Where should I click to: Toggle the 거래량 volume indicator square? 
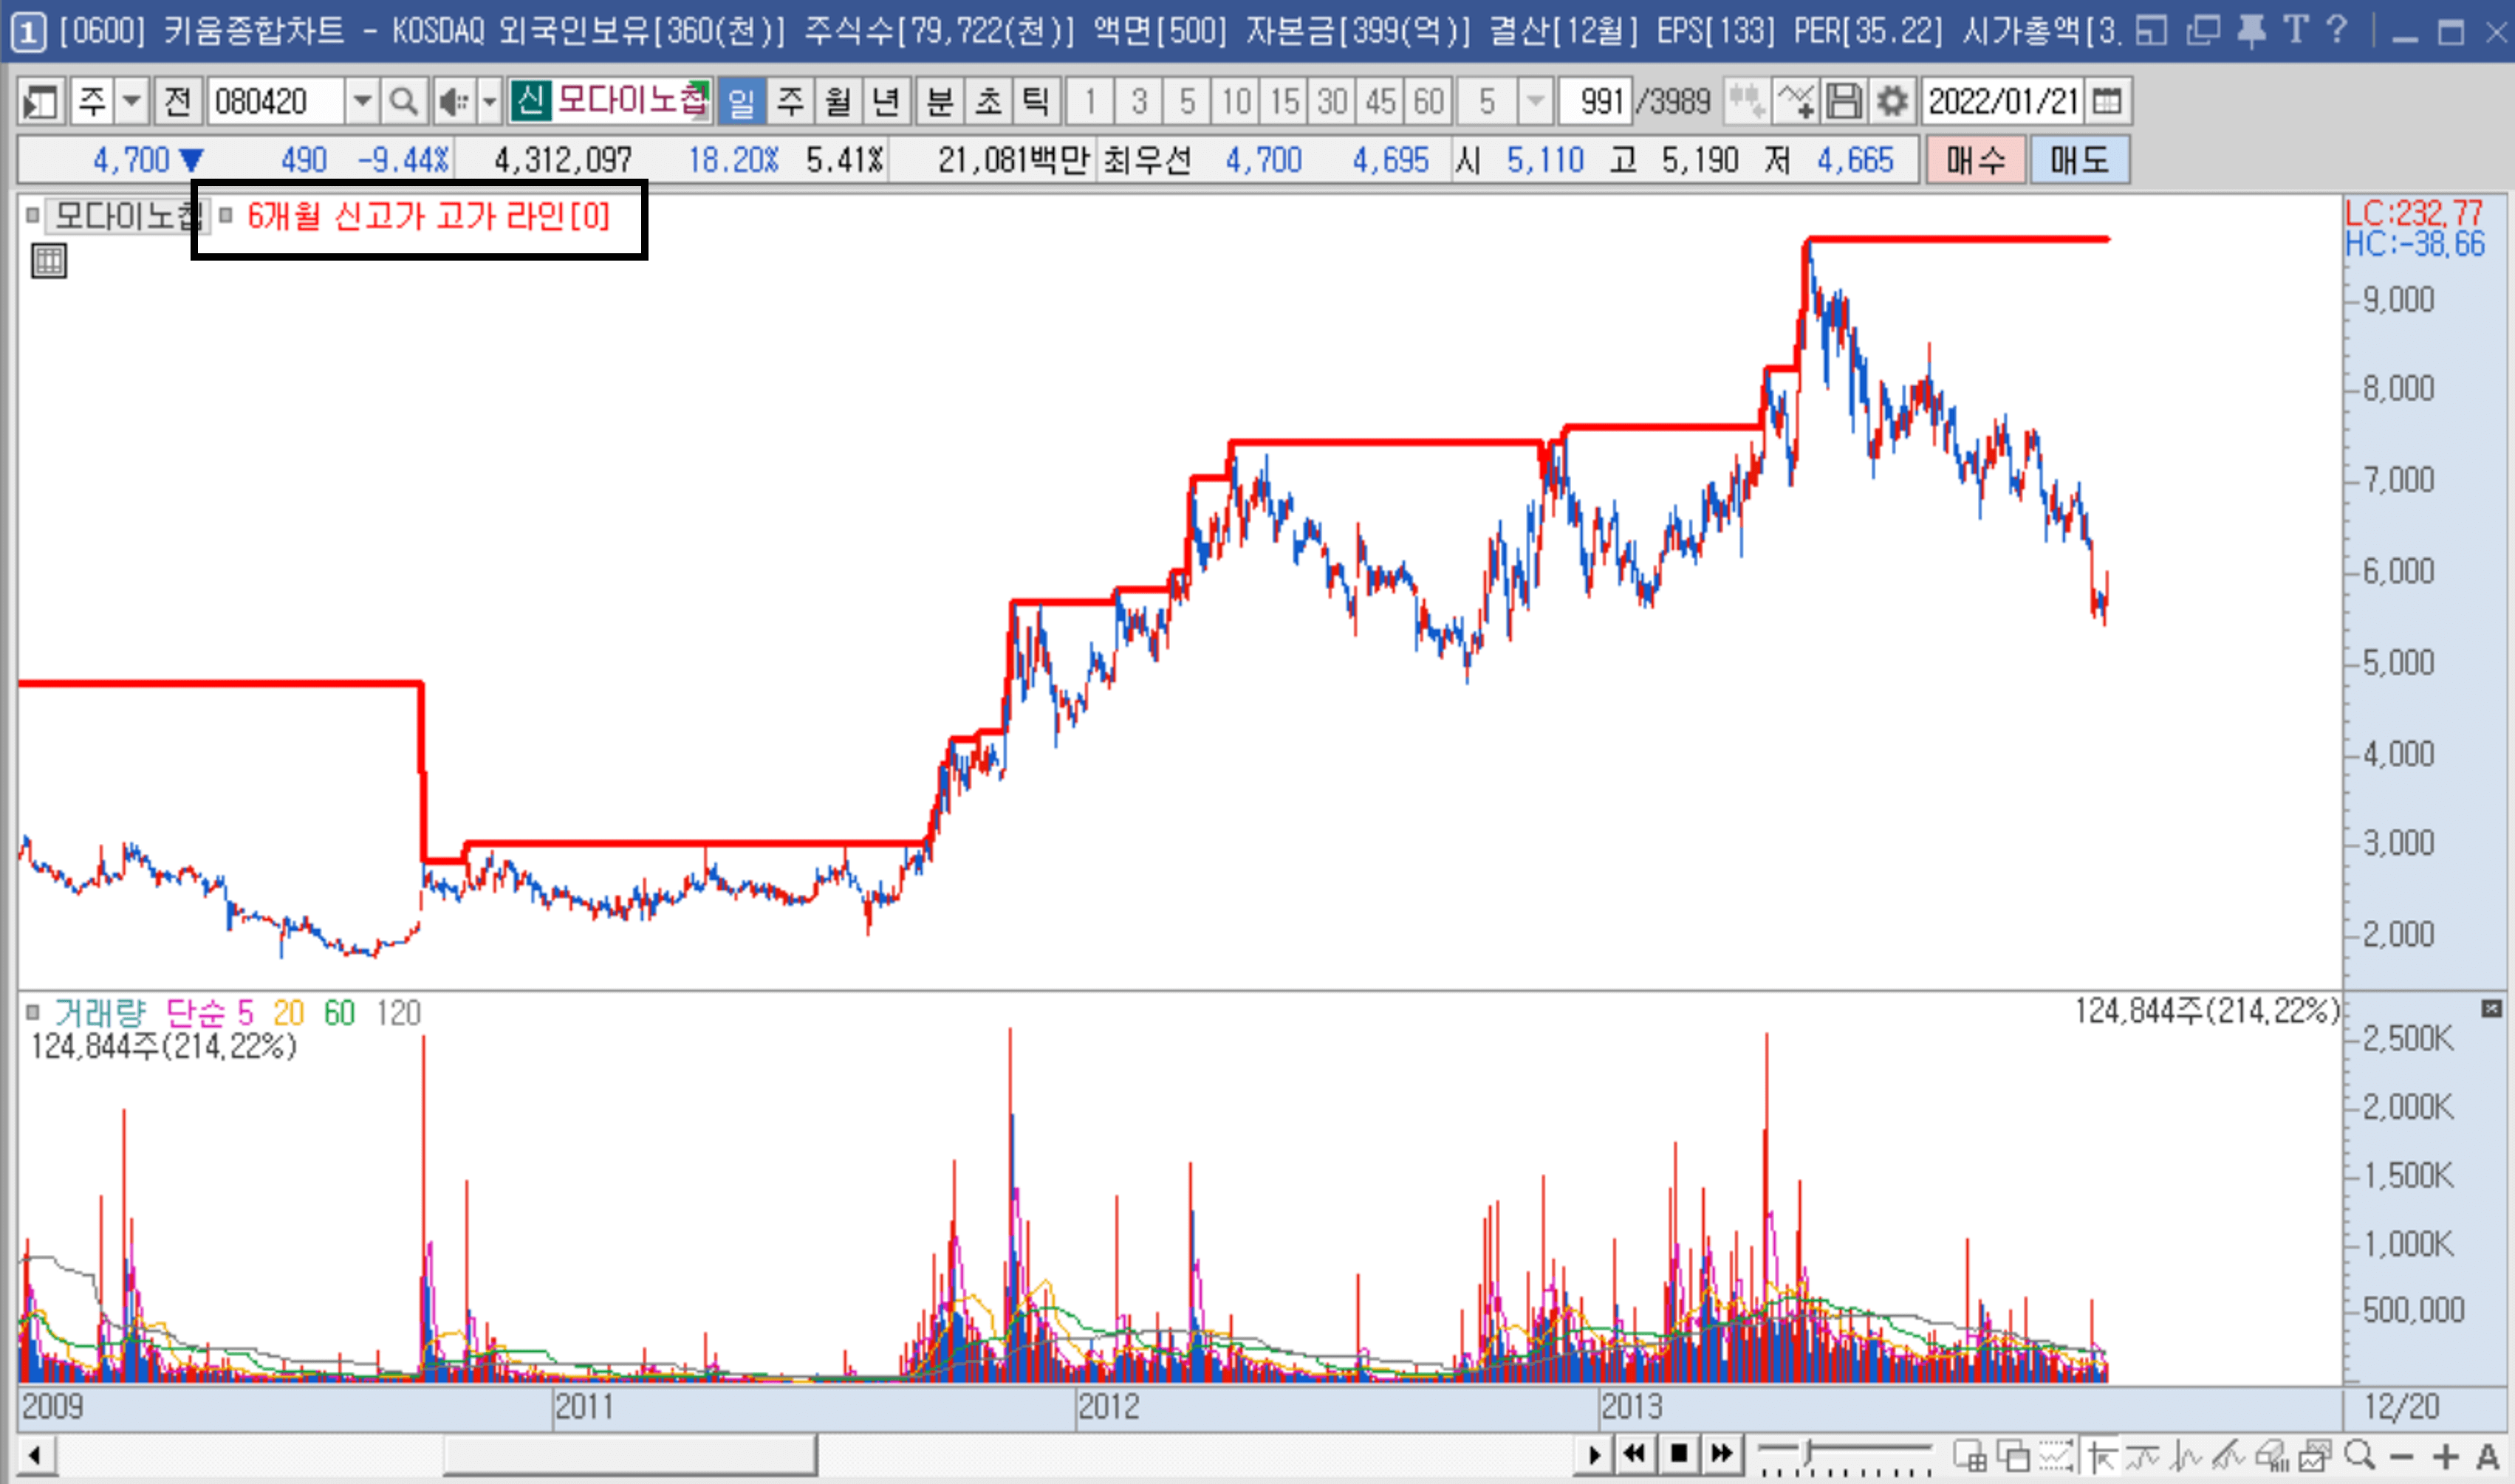(32, 1012)
